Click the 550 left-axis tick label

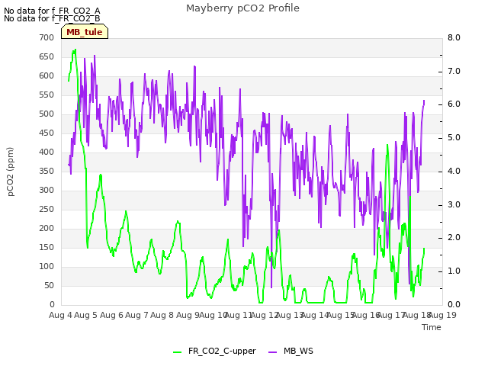pyautogui.click(x=47, y=95)
